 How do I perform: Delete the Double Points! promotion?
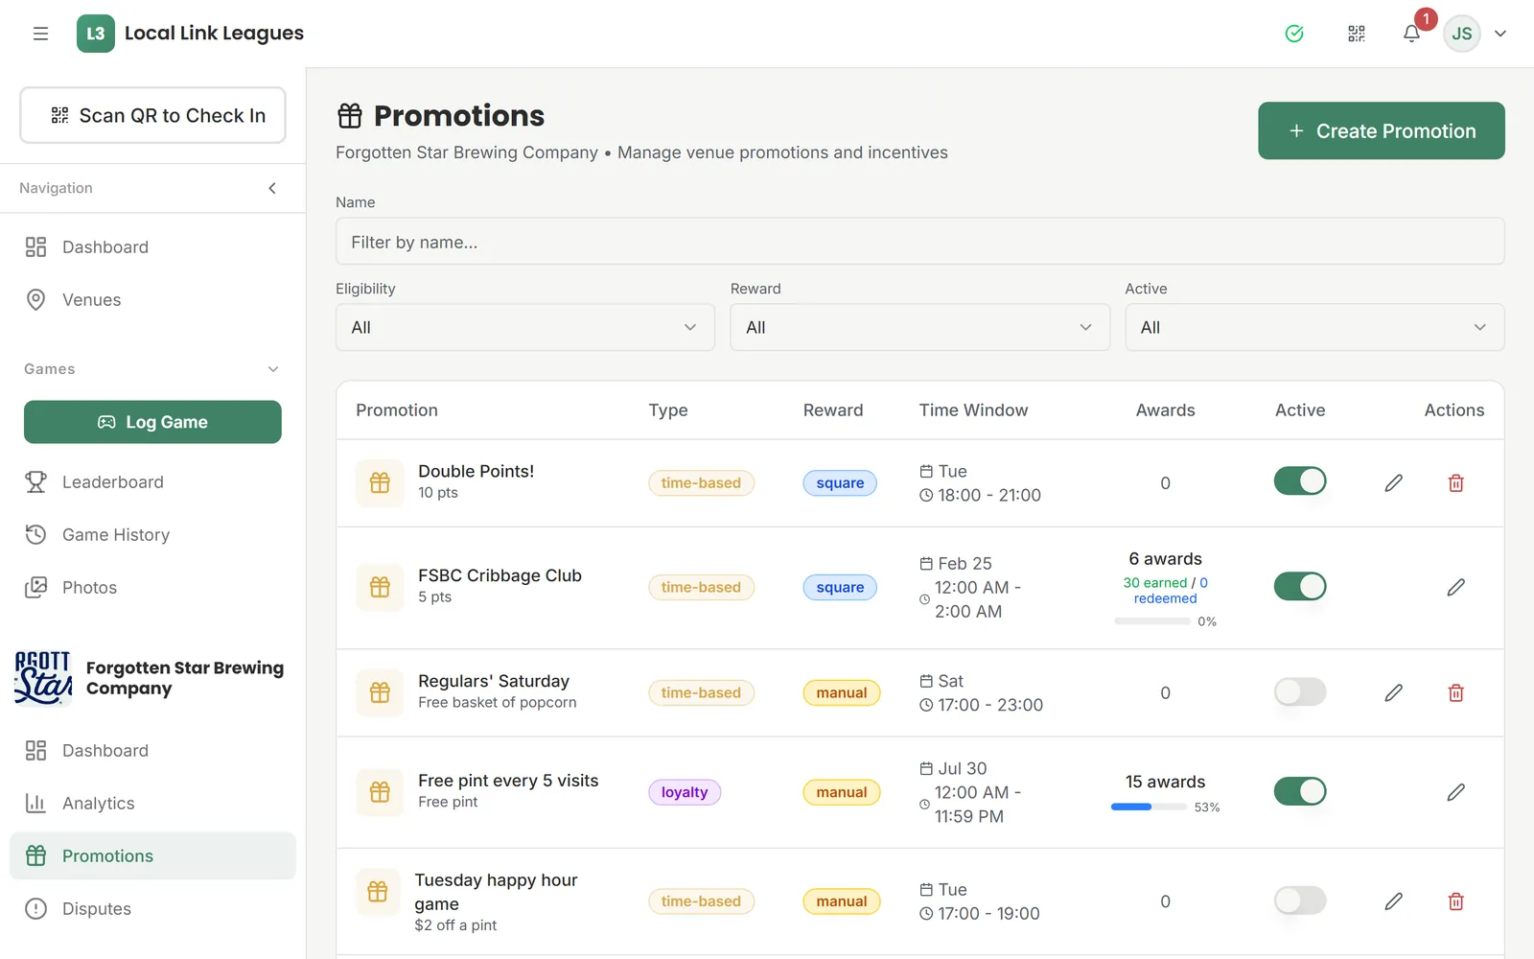pos(1455,483)
